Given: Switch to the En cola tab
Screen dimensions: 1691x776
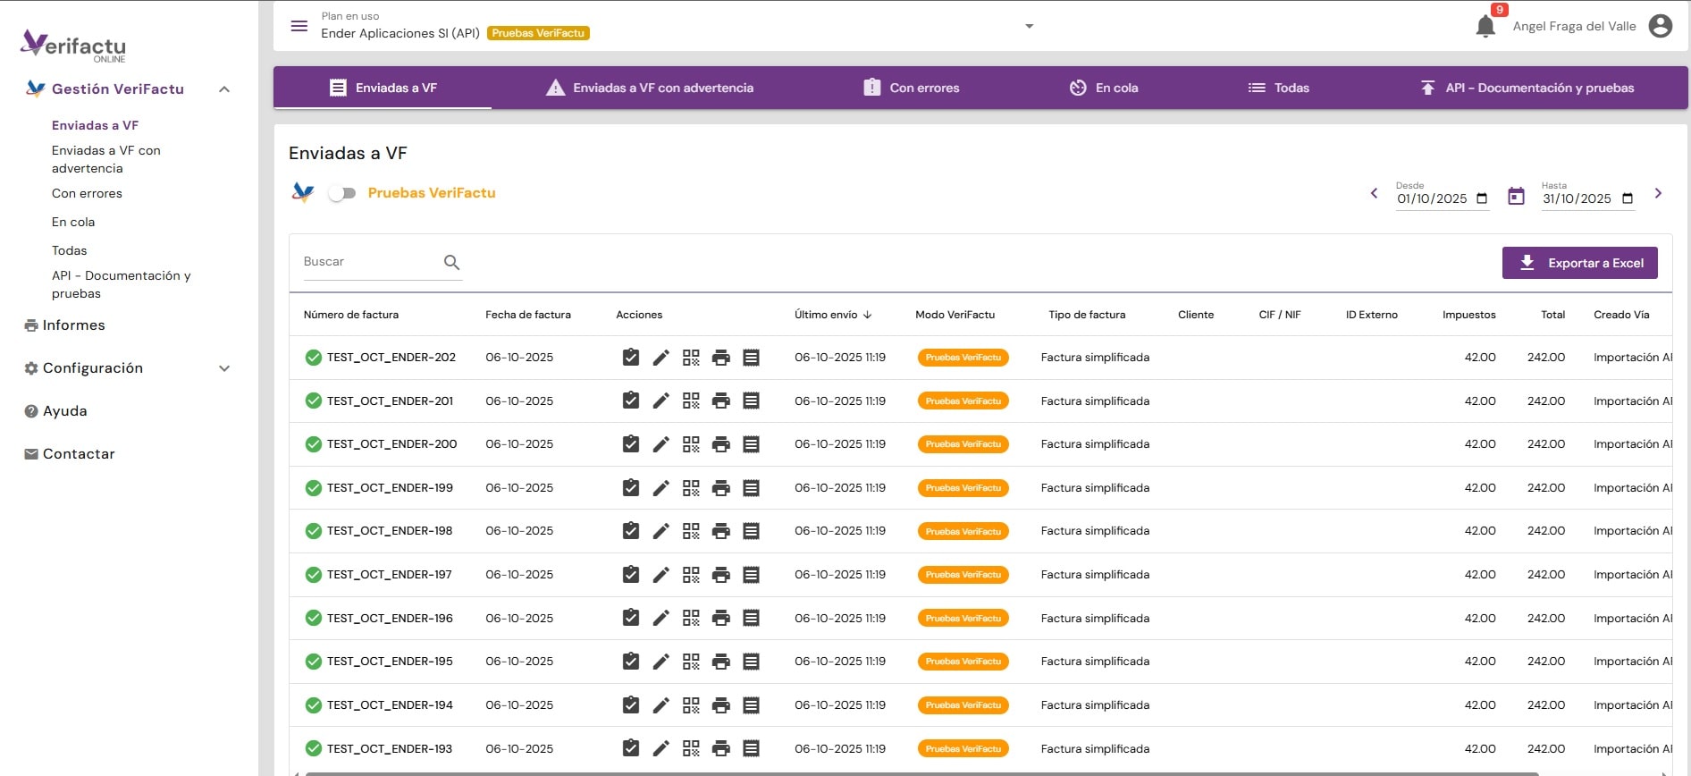Looking at the screenshot, I should pyautogui.click(x=1104, y=88).
